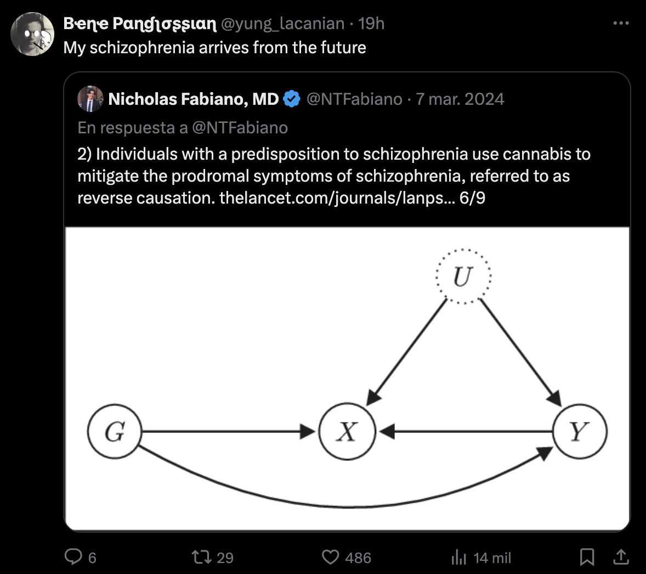Click @NTFabiano in 'En respuesta a'
The width and height of the screenshot is (646, 574).
pyautogui.click(x=240, y=128)
